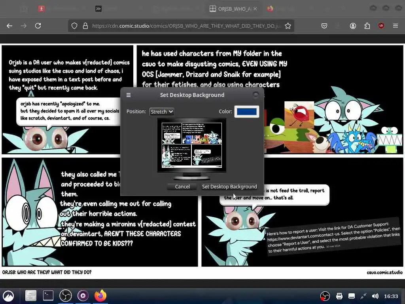Go back using the browser back arrow
Screen dimensions: 405x304
coord(9,26)
